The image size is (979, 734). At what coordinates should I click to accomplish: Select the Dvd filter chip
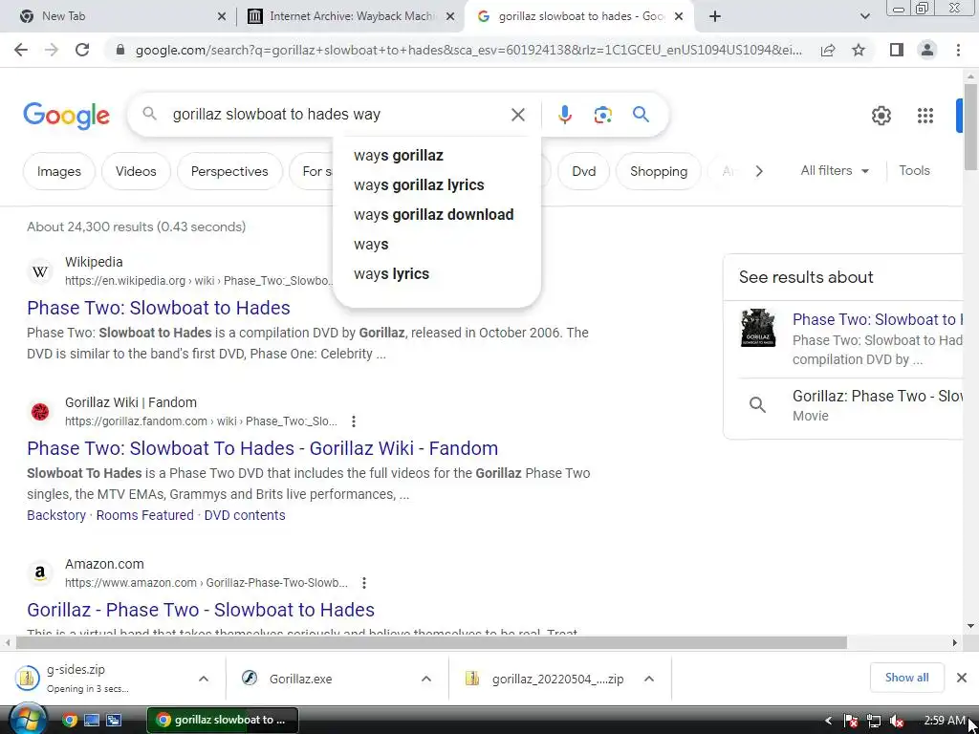coord(584,171)
